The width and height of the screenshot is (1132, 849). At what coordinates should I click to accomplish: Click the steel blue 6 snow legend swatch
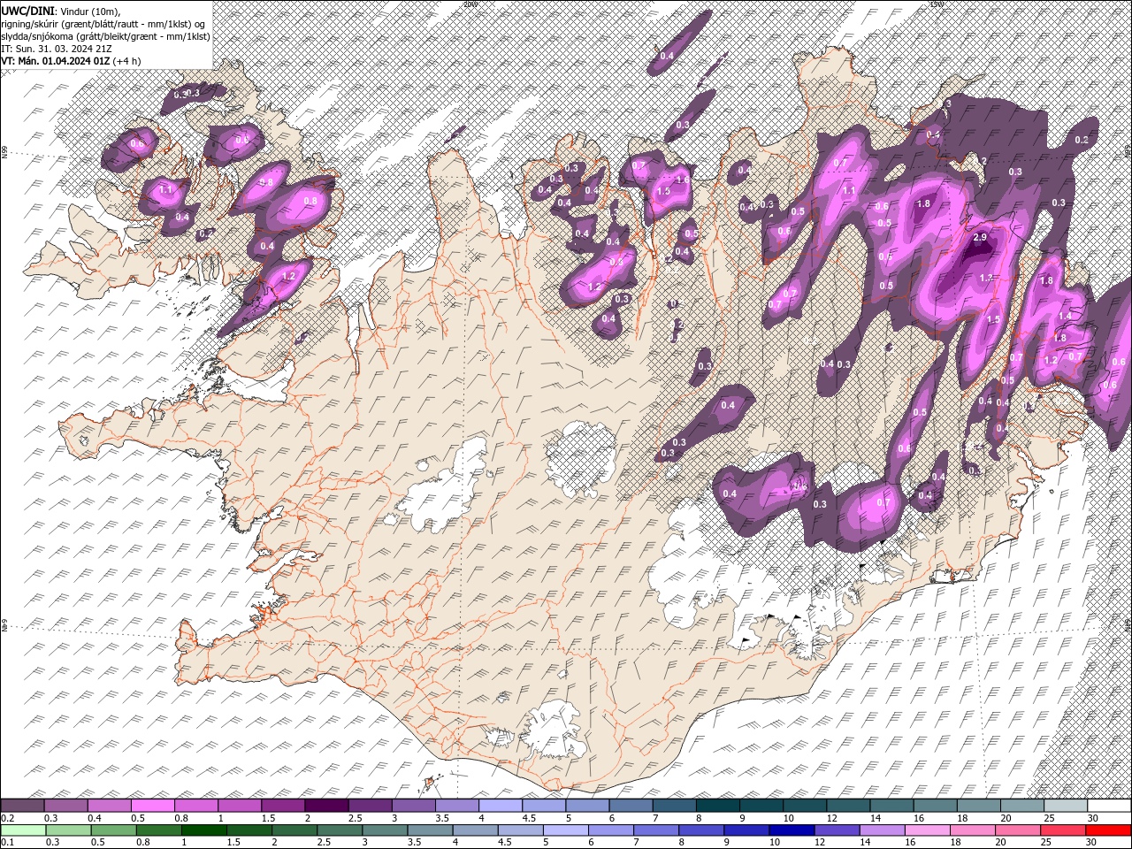[631, 806]
